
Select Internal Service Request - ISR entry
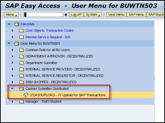[48, 37]
